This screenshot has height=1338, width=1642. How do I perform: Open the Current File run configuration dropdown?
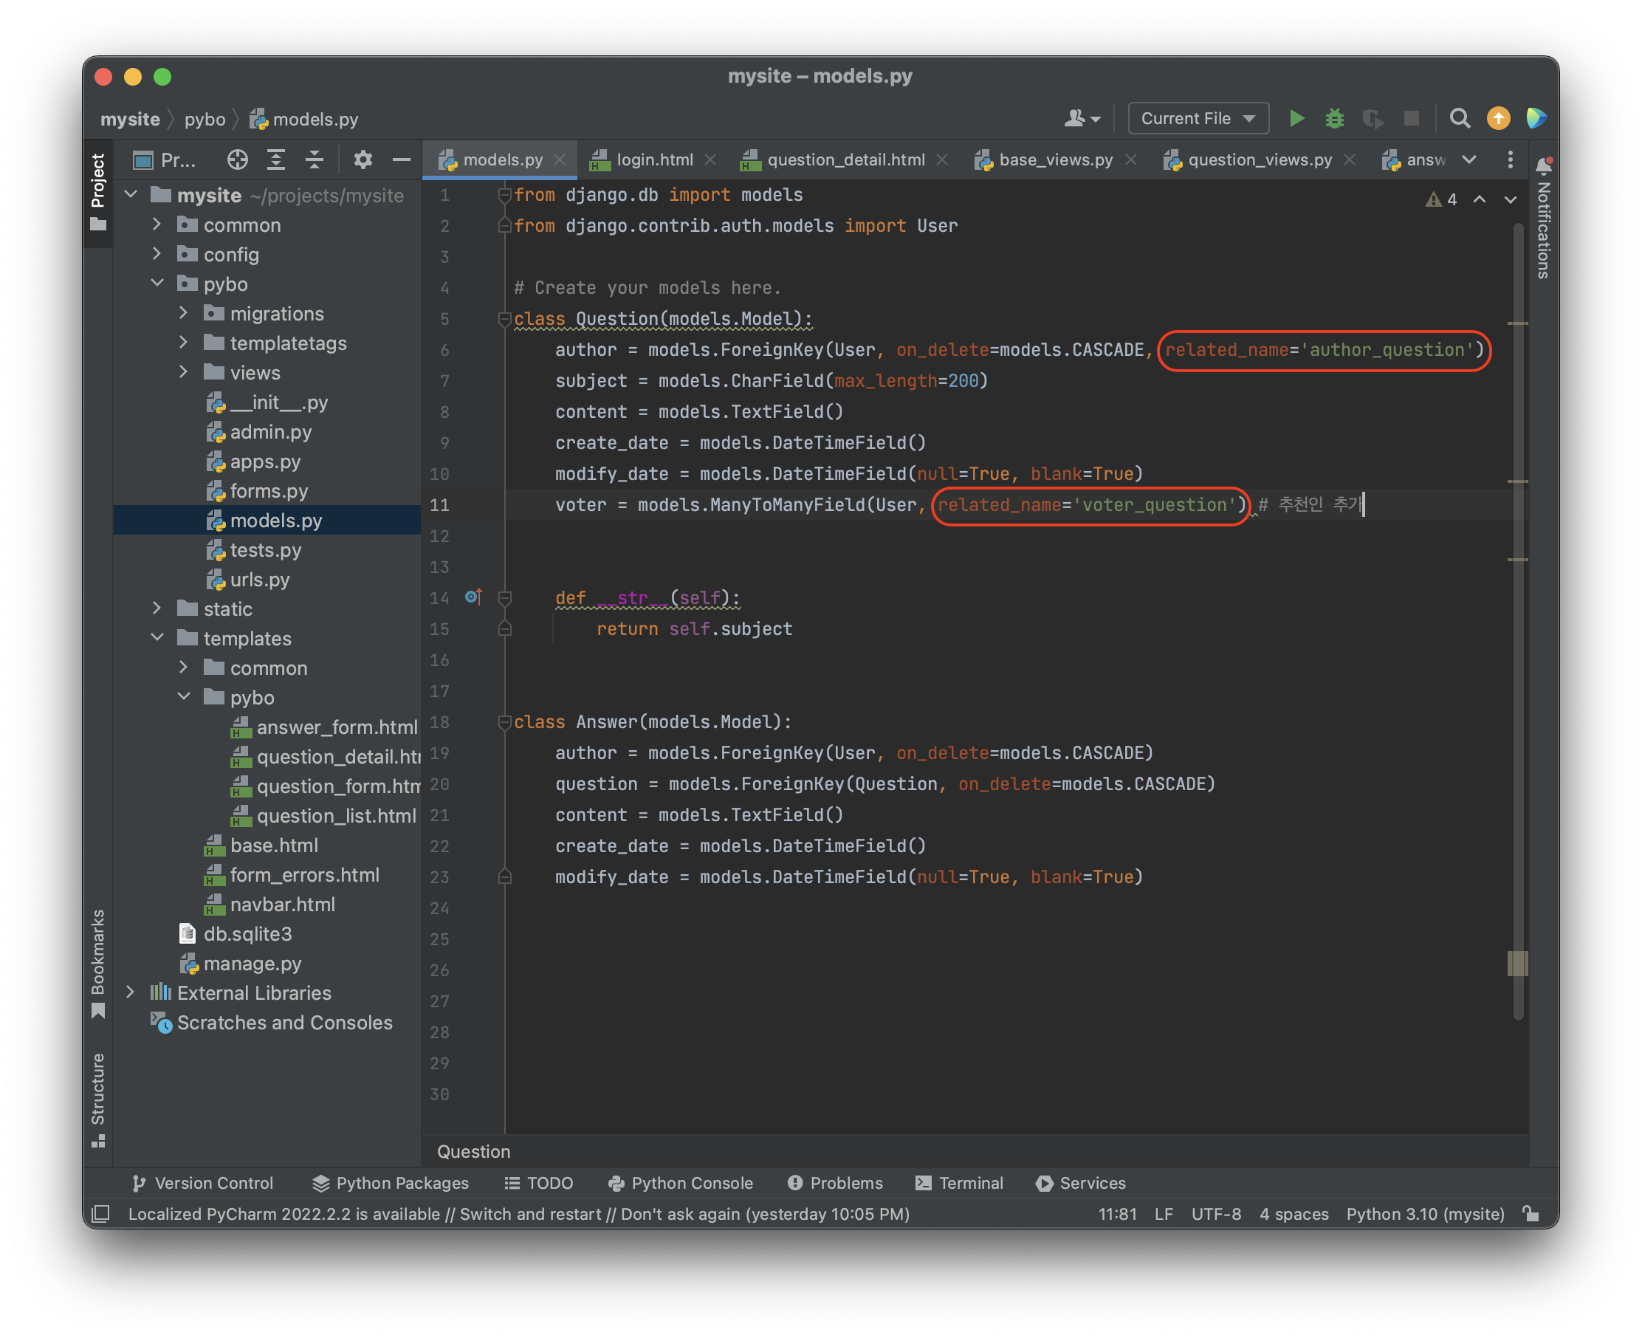(x=1198, y=119)
